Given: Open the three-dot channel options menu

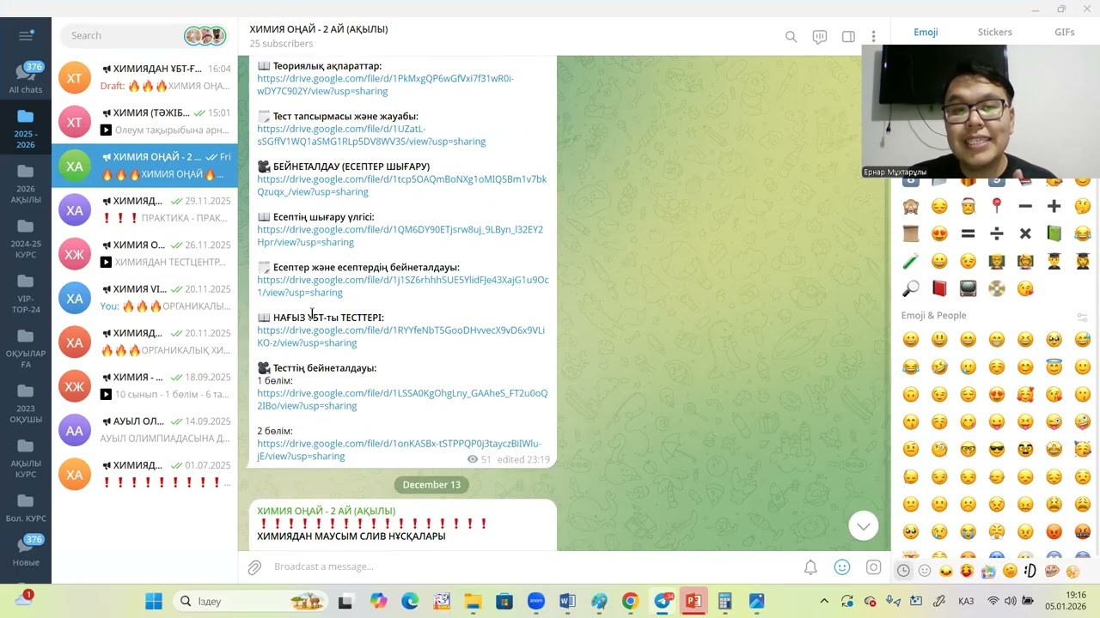Looking at the screenshot, I should tap(873, 36).
